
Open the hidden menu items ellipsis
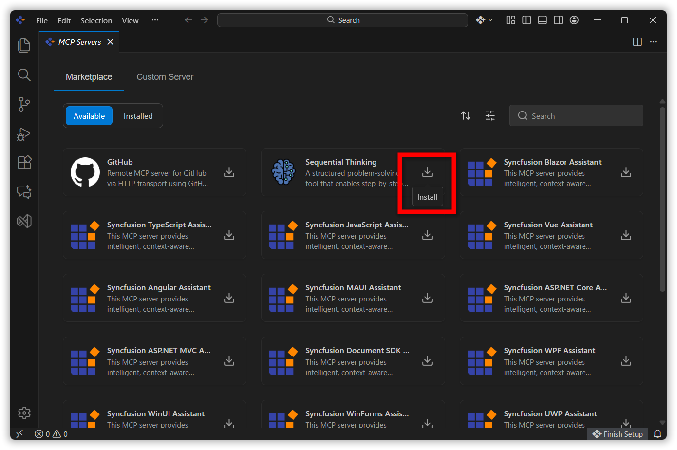pyautogui.click(x=155, y=20)
